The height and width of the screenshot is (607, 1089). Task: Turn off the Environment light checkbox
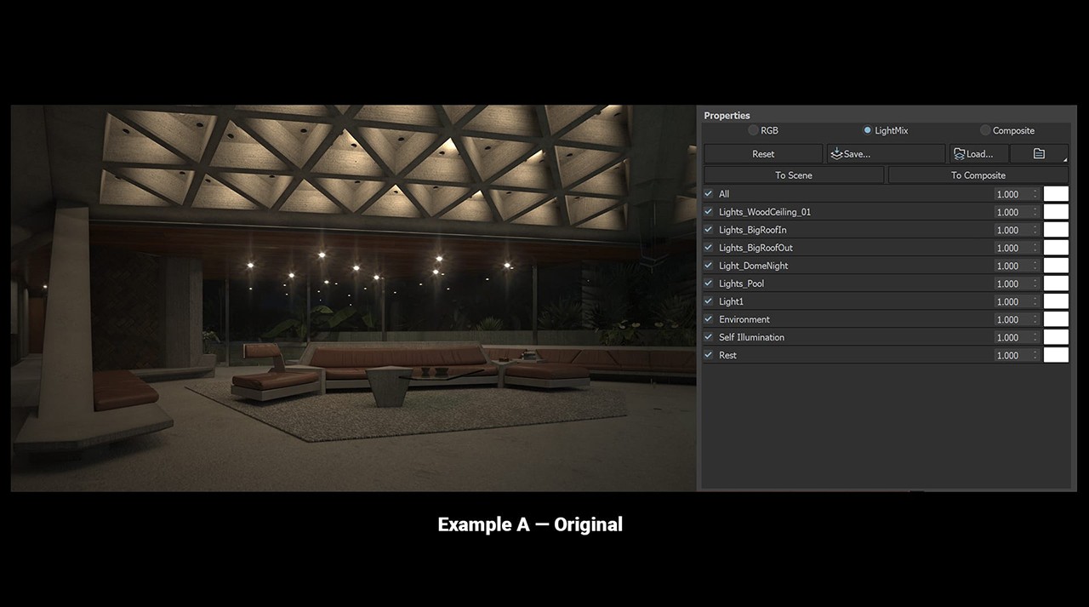tap(709, 319)
